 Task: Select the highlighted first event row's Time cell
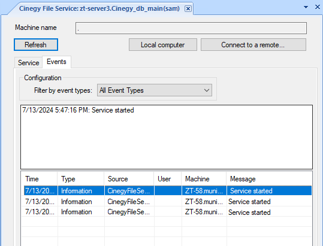point(40,191)
